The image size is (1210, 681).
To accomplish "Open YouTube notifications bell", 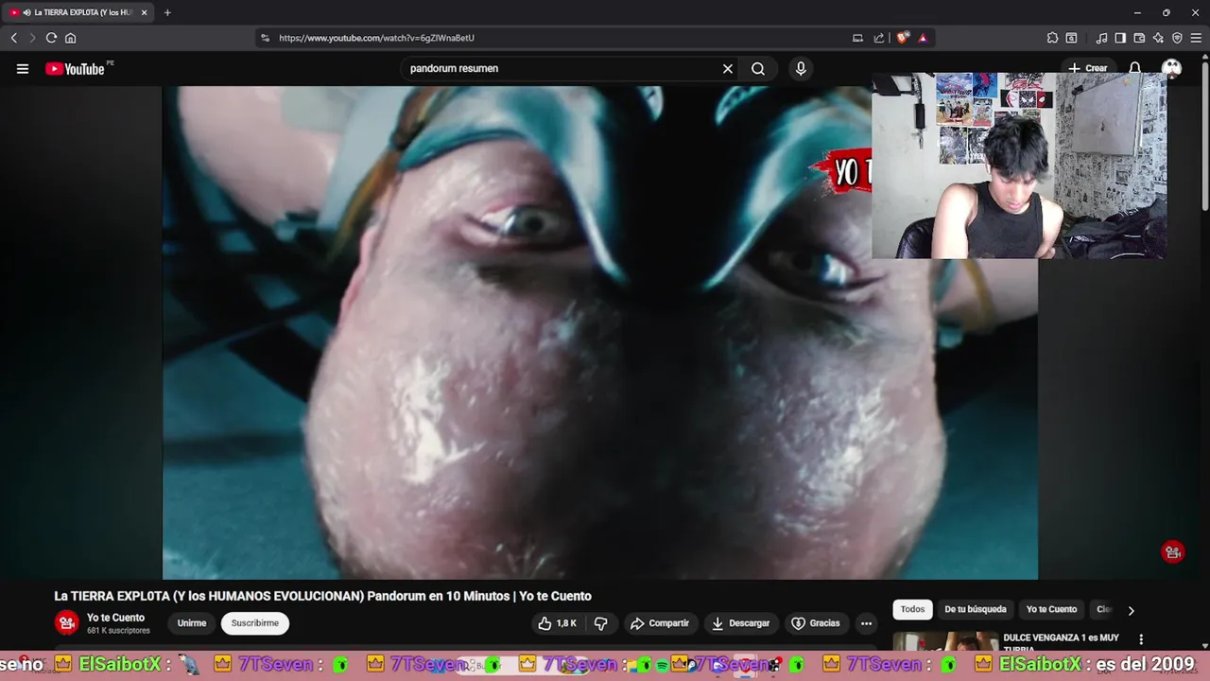I will pyautogui.click(x=1135, y=68).
